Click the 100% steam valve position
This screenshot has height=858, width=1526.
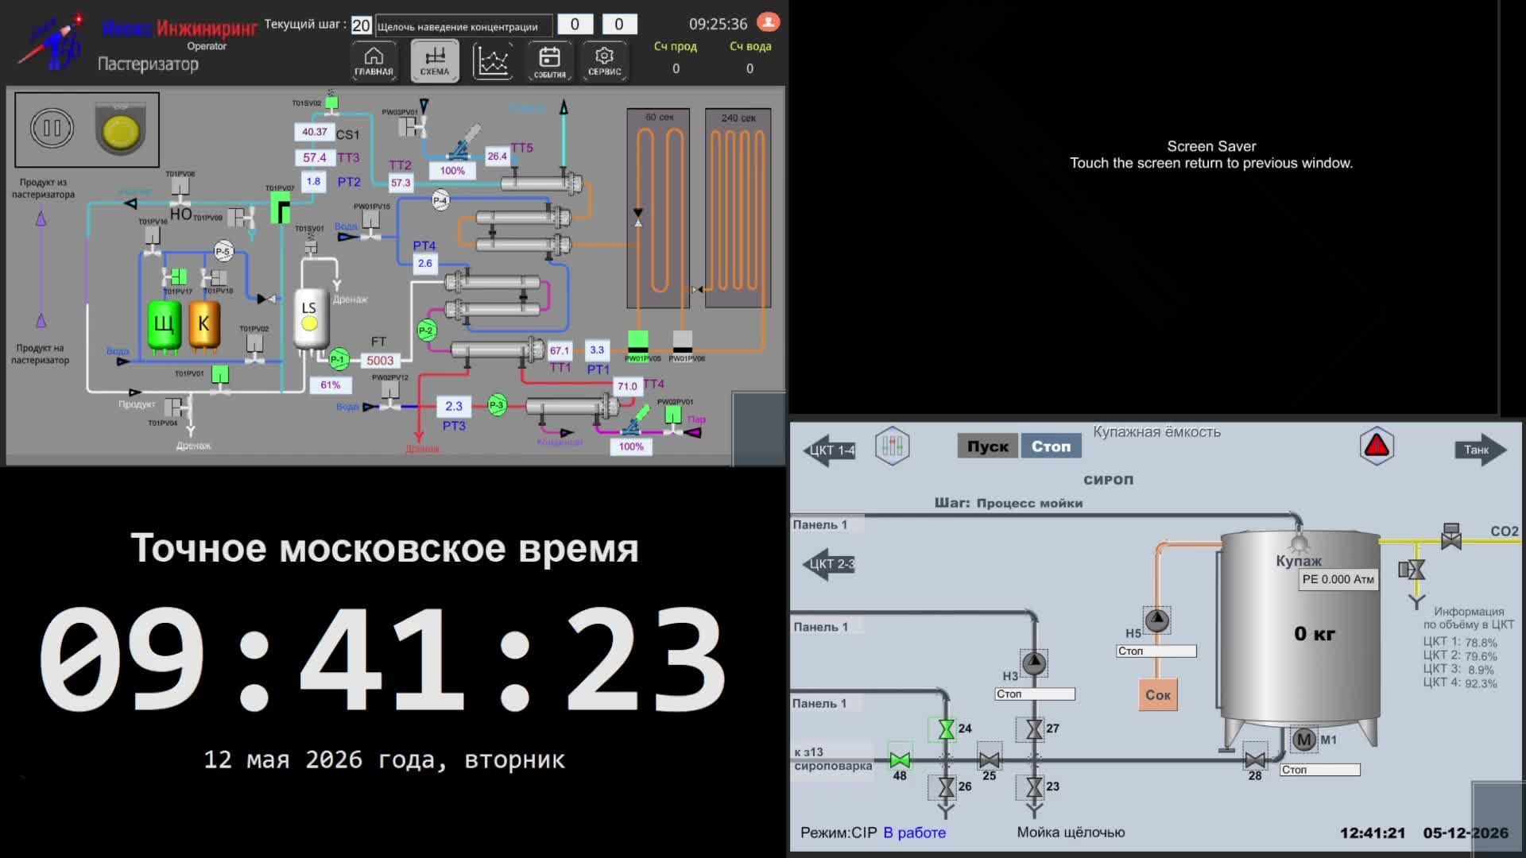coord(631,446)
